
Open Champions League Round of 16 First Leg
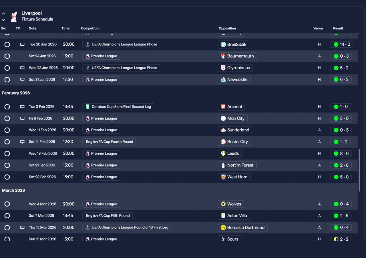point(127,228)
